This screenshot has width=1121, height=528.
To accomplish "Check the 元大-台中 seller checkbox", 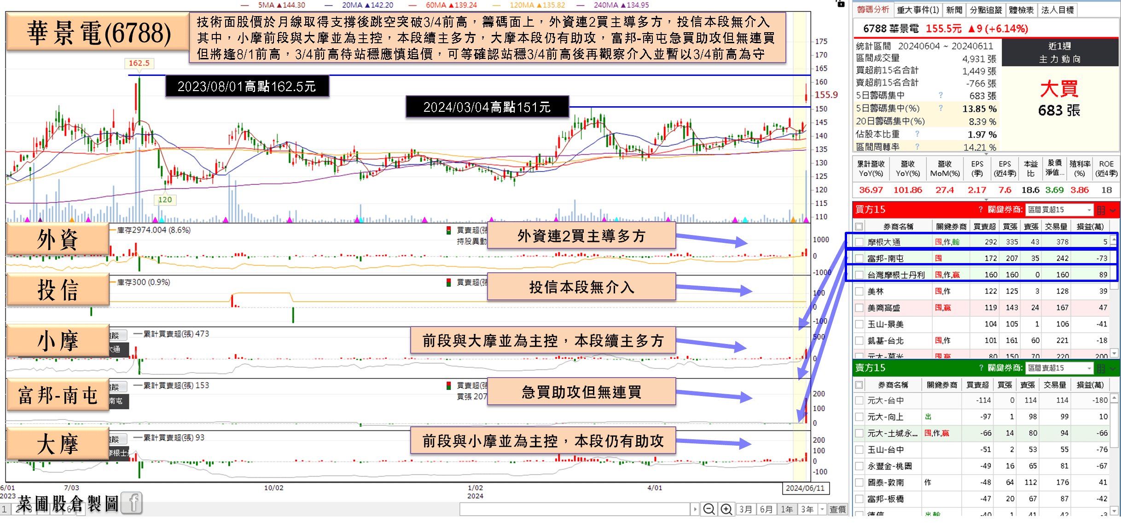I will point(859,401).
